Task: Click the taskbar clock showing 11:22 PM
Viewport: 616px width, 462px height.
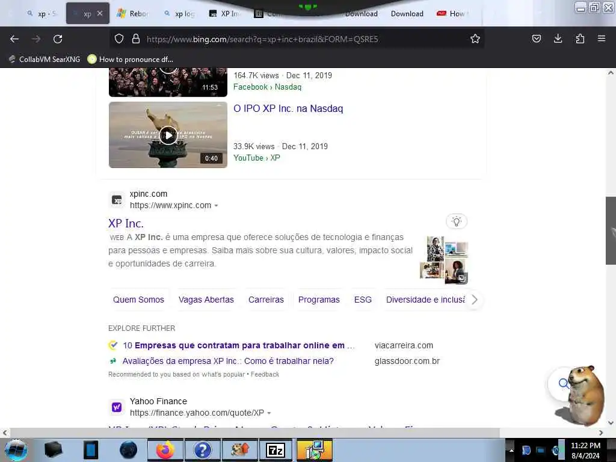Action: [x=585, y=451]
